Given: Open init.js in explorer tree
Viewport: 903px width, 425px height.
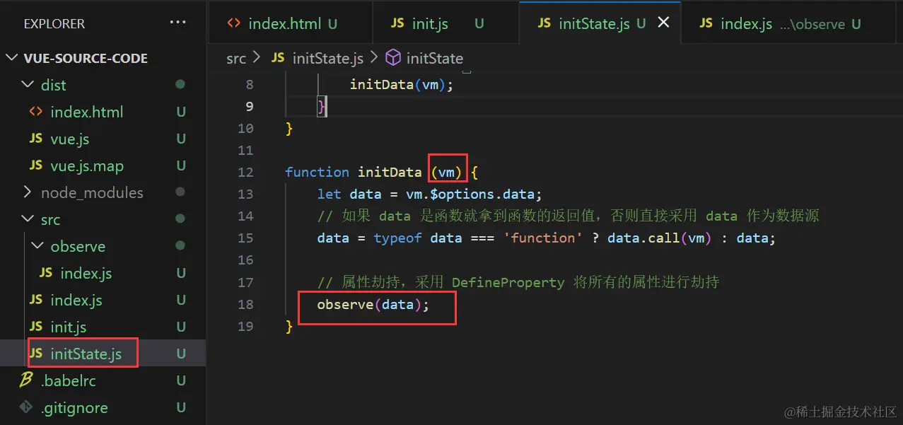Looking at the screenshot, I should pos(69,327).
